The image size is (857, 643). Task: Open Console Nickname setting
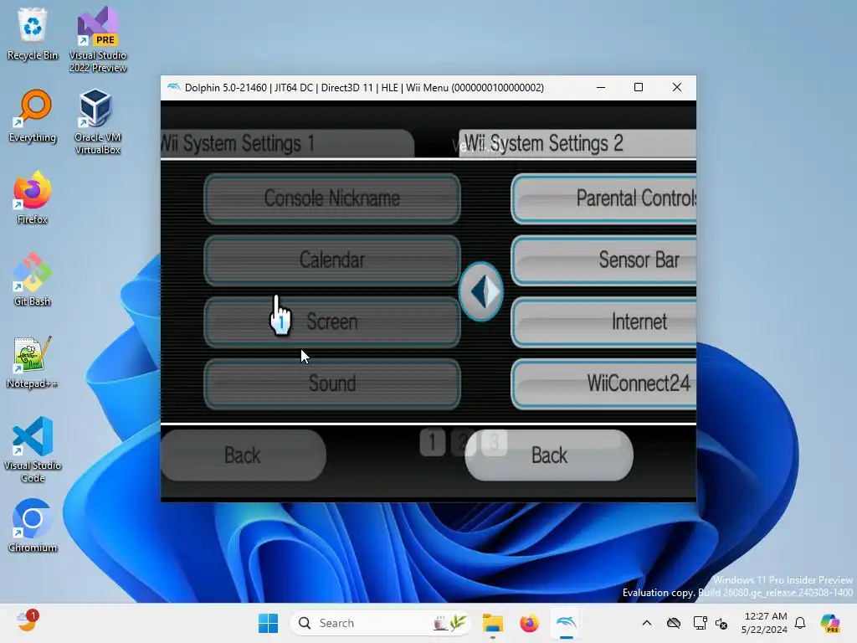point(331,198)
